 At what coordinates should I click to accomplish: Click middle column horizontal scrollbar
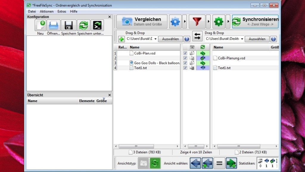coord(196,146)
